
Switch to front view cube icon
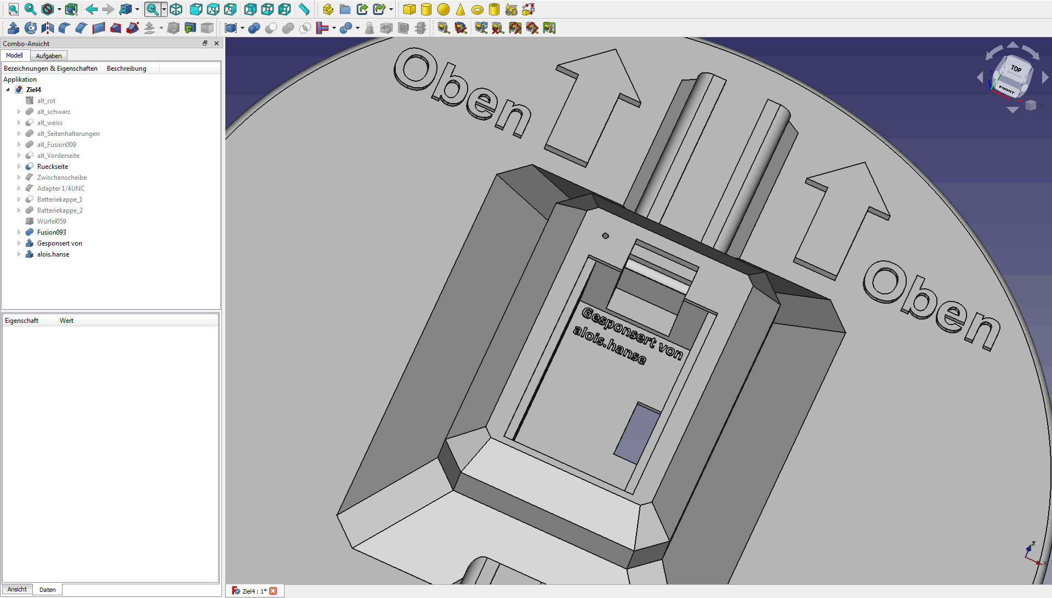coord(196,9)
